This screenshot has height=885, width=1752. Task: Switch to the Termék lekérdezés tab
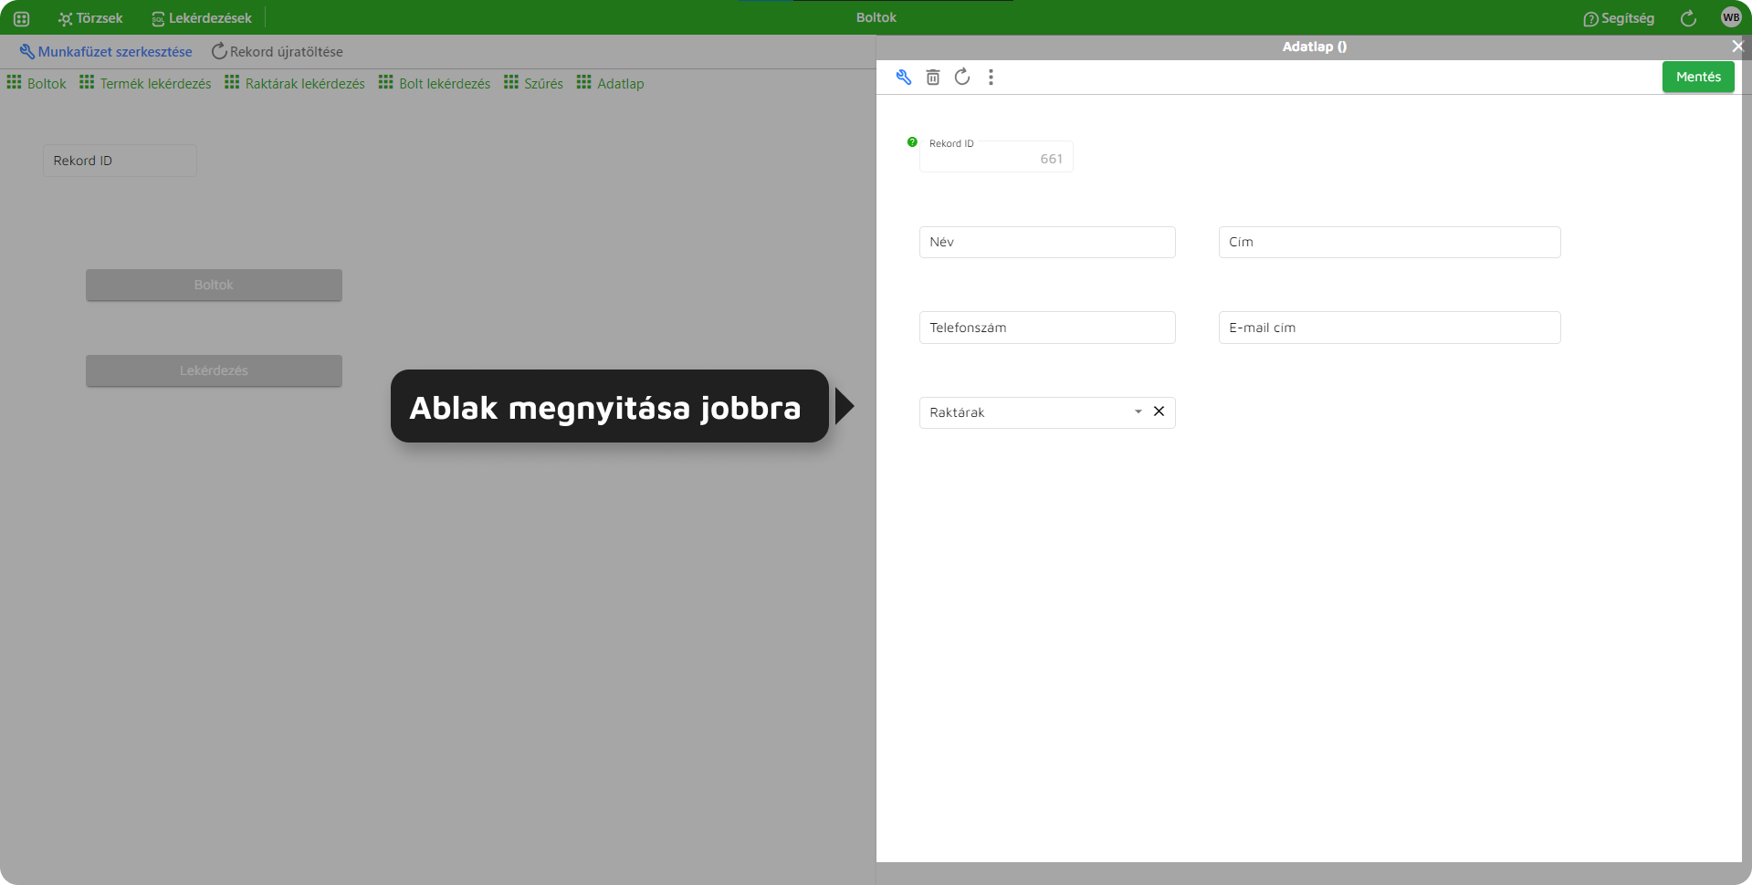(145, 83)
